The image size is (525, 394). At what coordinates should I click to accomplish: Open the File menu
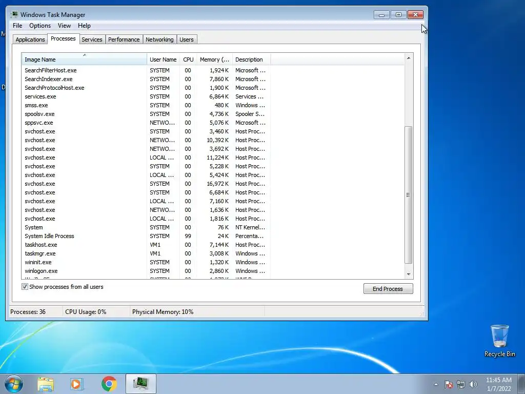17,26
